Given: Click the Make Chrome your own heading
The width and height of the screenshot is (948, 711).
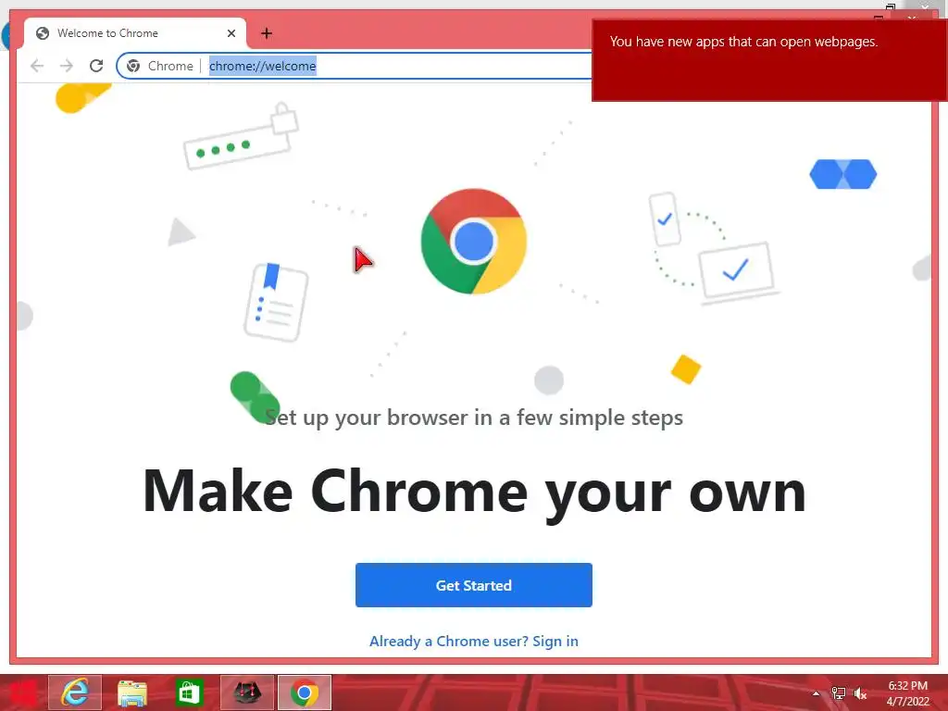Looking at the screenshot, I should [474, 491].
